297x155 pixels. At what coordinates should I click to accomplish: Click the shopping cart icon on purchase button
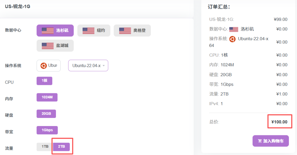[x=259, y=141]
